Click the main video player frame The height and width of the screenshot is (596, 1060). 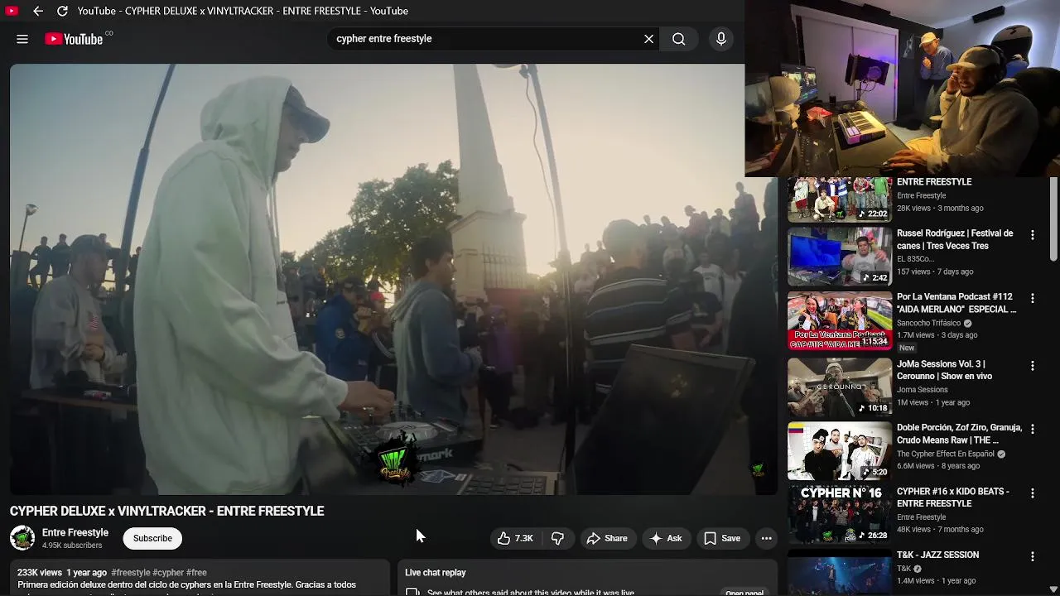393,279
